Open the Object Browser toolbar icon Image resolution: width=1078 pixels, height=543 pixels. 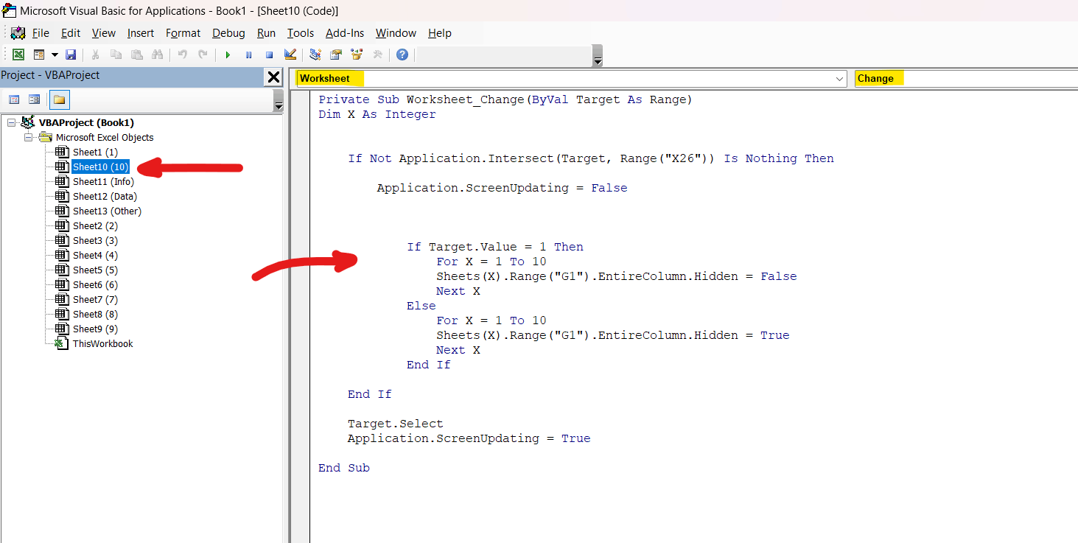[357, 55]
